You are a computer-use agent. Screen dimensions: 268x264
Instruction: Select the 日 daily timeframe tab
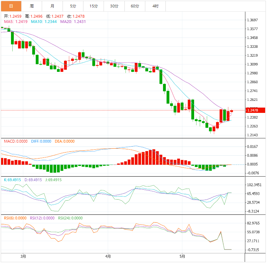point(11,6)
